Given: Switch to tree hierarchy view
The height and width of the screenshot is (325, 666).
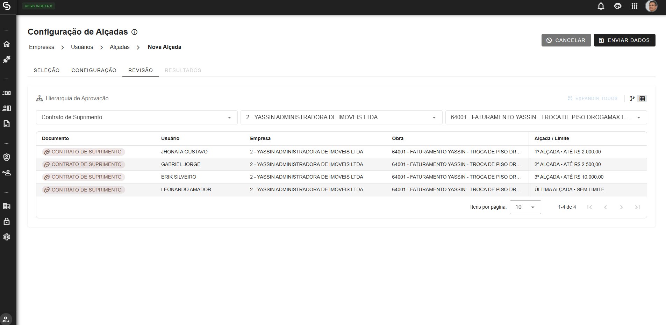Looking at the screenshot, I should 632,99.
